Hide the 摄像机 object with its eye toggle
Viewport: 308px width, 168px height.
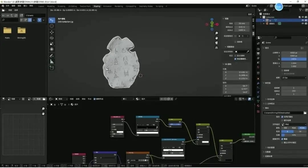click(303, 23)
